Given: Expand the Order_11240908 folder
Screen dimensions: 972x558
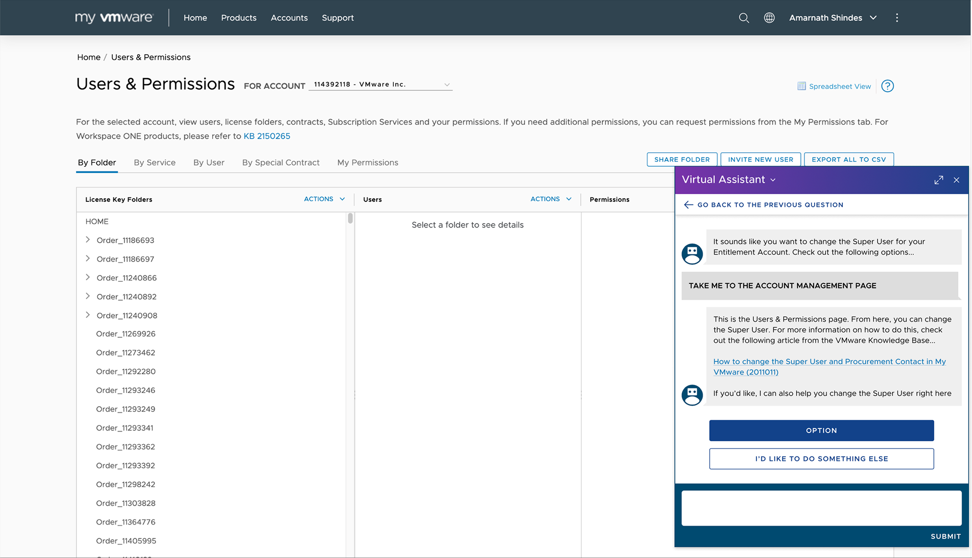Looking at the screenshot, I should coord(88,315).
